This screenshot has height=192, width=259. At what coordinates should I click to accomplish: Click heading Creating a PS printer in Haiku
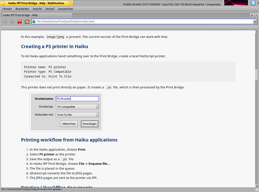[54, 46]
